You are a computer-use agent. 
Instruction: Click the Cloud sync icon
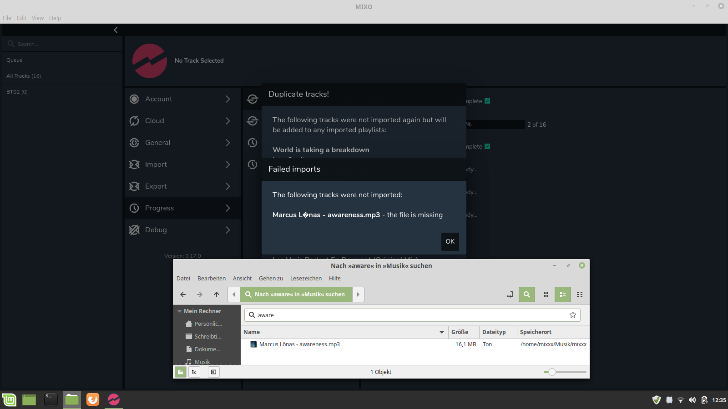click(x=134, y=121)
